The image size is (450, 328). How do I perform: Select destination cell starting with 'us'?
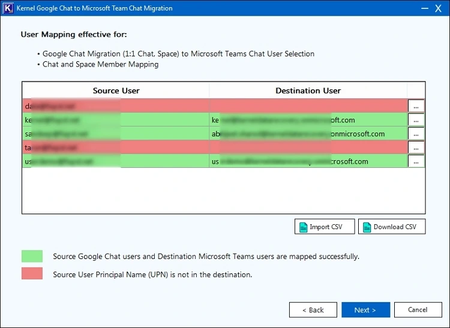pyautogui.click(x=308, y=161)
